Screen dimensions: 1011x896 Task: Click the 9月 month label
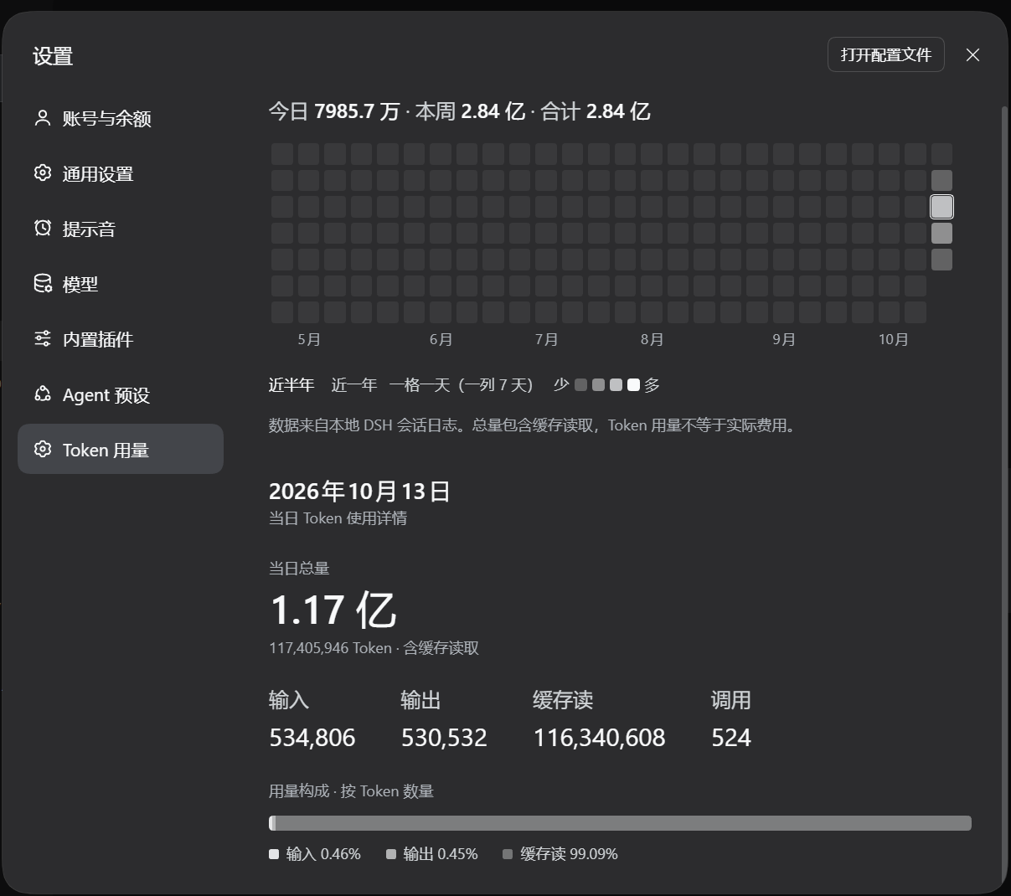click(784, 339)
